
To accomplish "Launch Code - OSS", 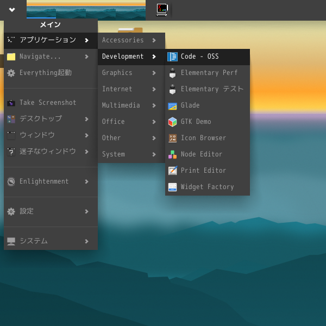I will [x=208, y=57].
